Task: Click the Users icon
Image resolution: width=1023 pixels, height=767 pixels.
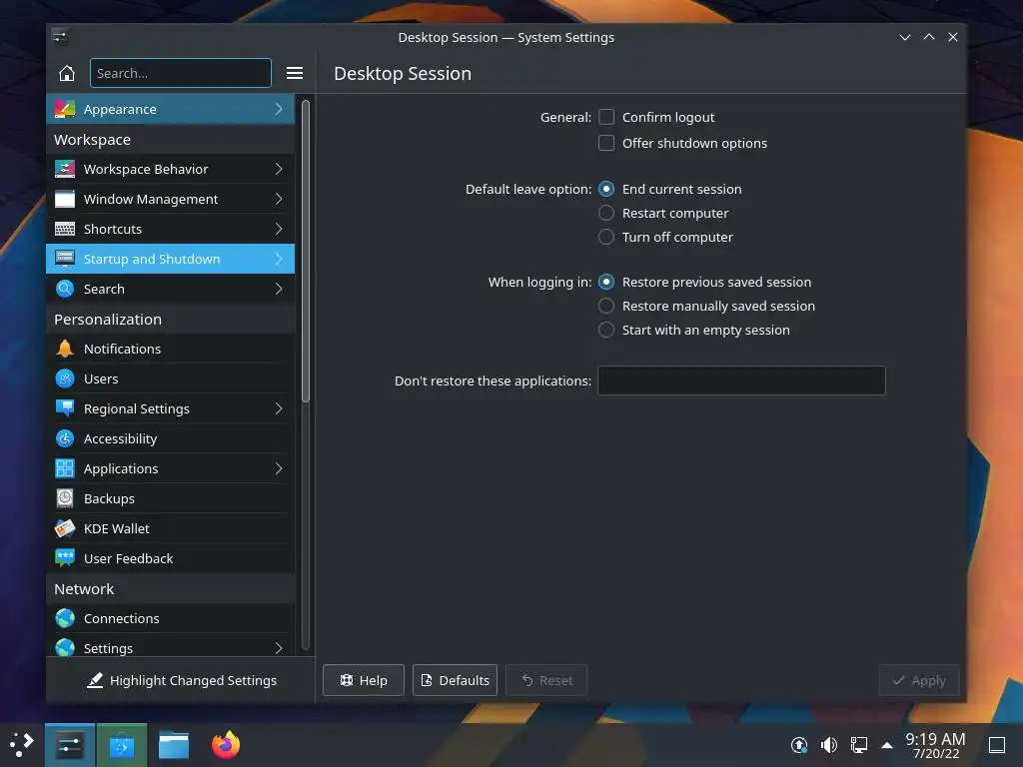Action: click(65, 379)
